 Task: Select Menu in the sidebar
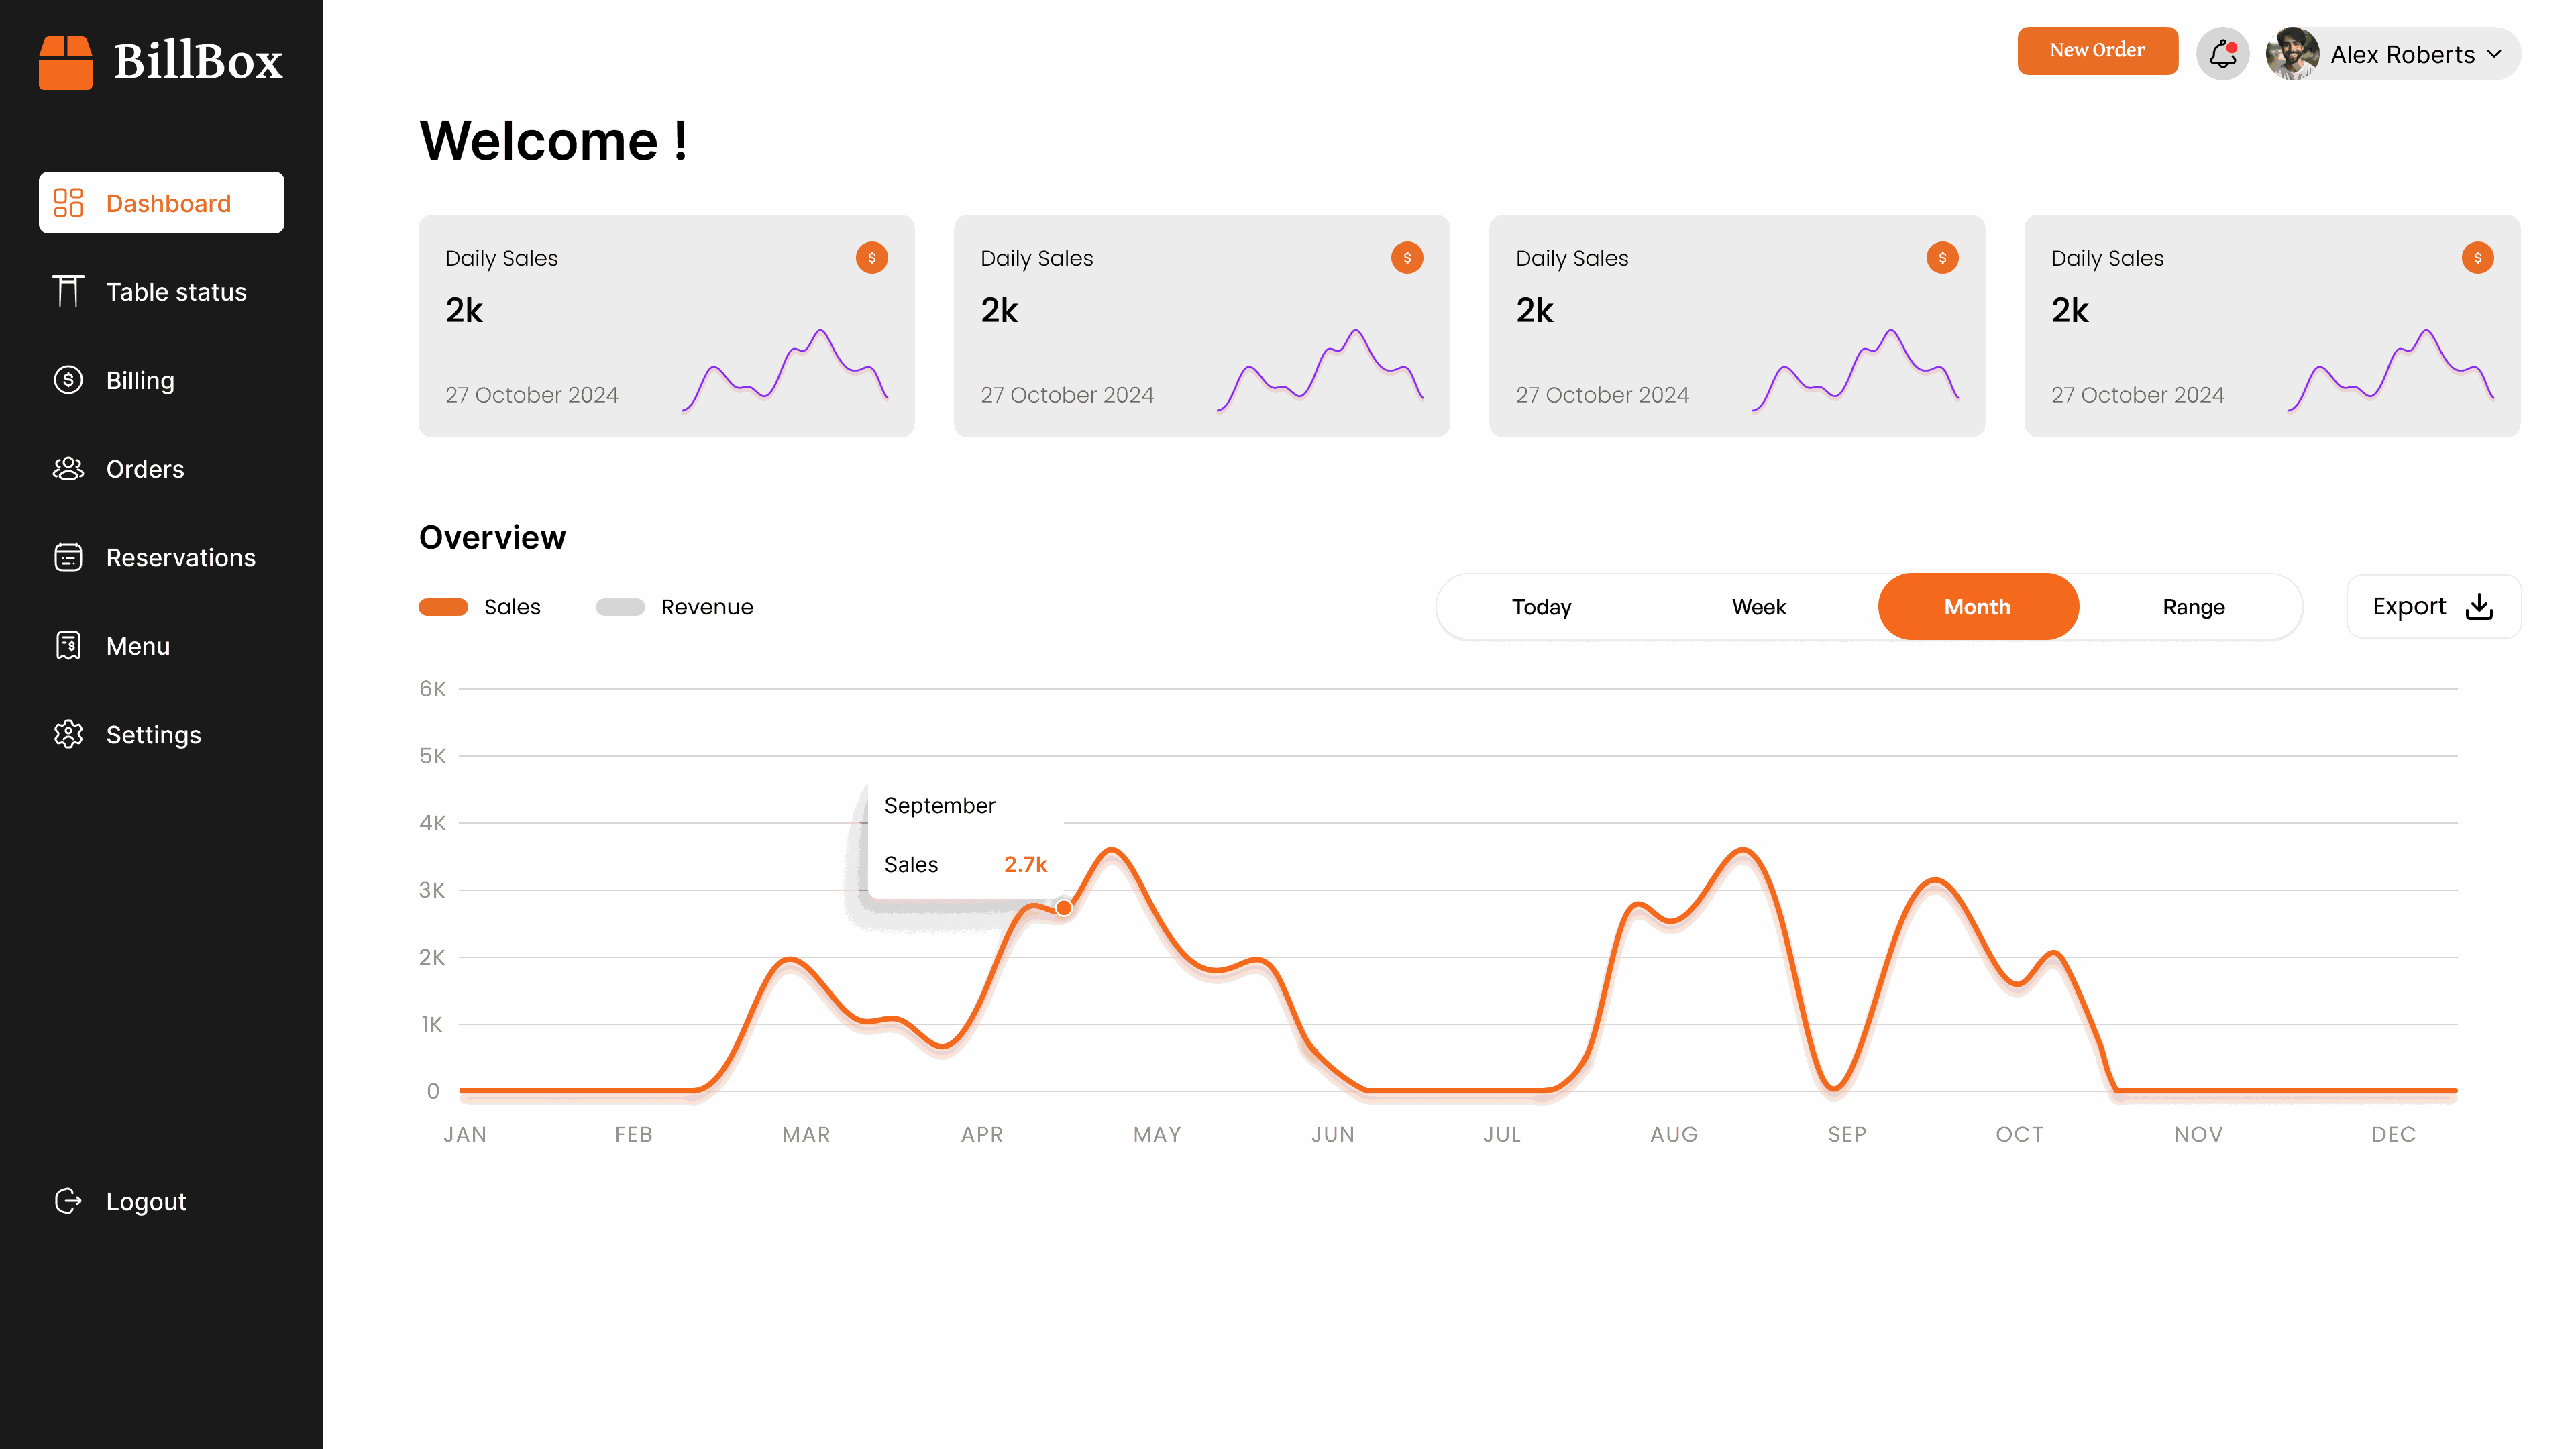tap(161, 646)
